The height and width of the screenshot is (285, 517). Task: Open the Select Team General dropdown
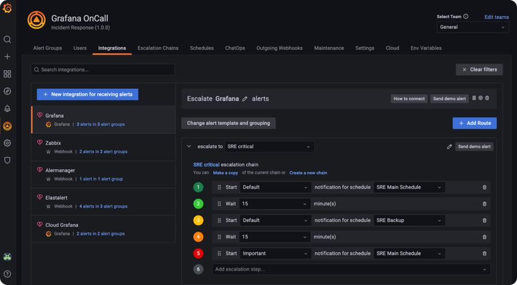click(473, 28)
